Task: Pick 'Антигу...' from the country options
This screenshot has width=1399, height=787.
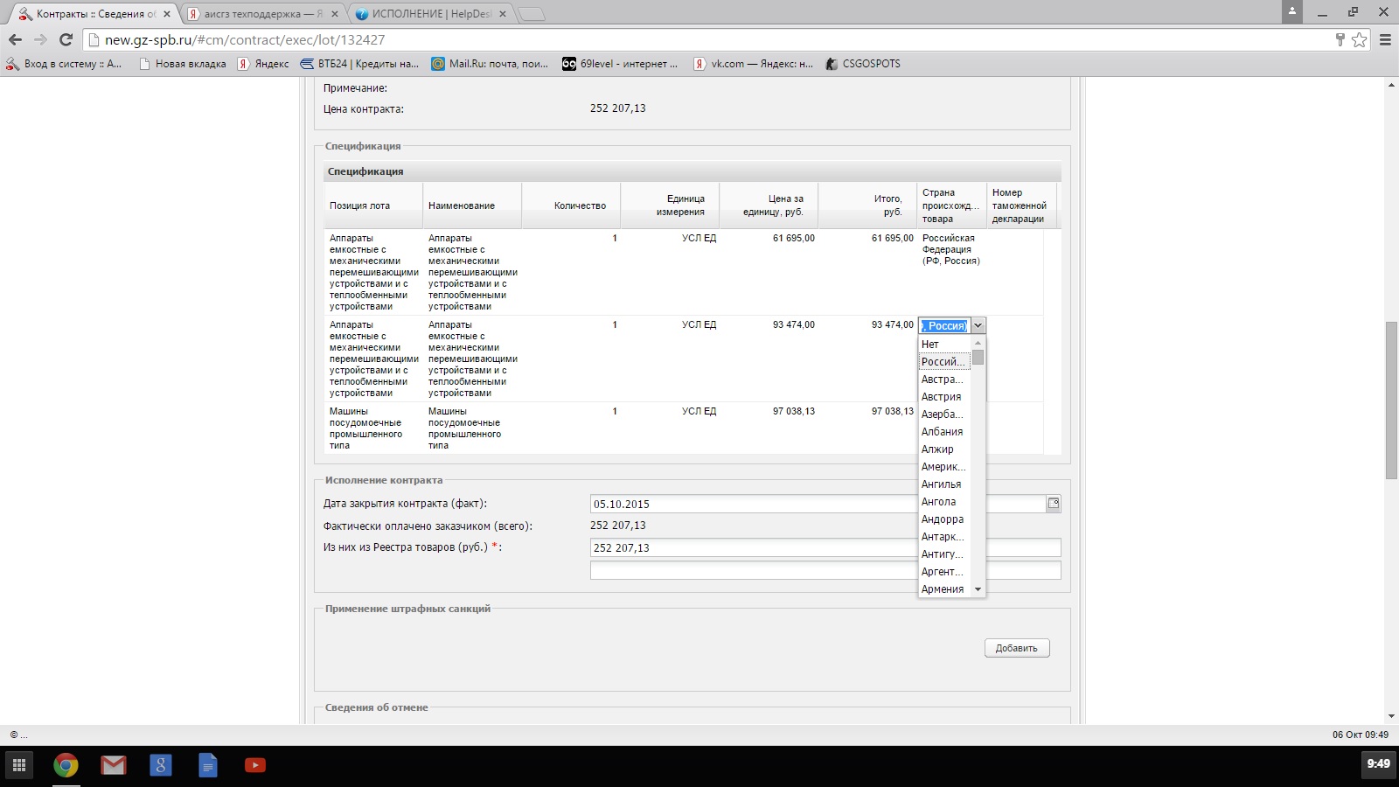Action: 944,554
